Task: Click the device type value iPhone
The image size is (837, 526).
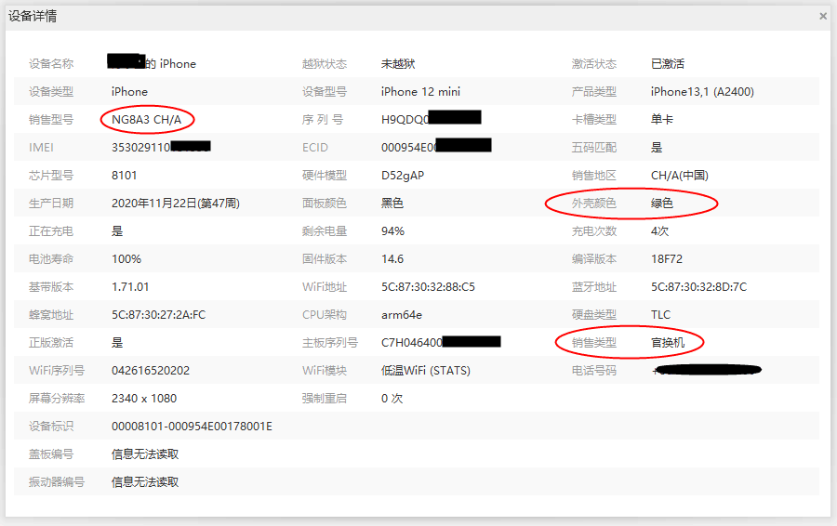Action: (x=129, y=92)
